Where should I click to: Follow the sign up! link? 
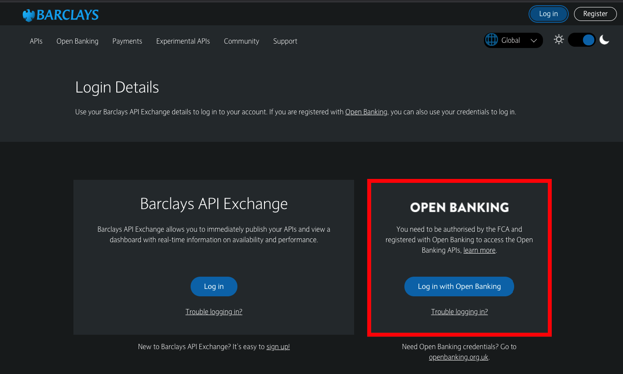tap(278, 347)
